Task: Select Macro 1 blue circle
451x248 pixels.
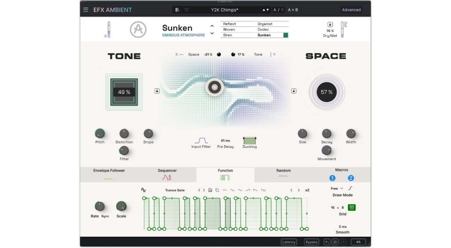Action: point(332,178)
